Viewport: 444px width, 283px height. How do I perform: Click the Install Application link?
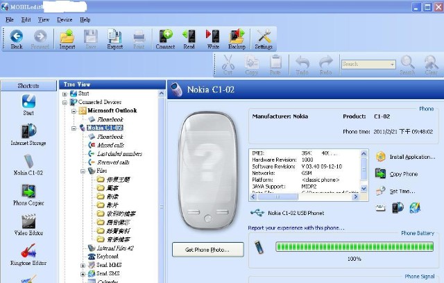pos(412,157)
